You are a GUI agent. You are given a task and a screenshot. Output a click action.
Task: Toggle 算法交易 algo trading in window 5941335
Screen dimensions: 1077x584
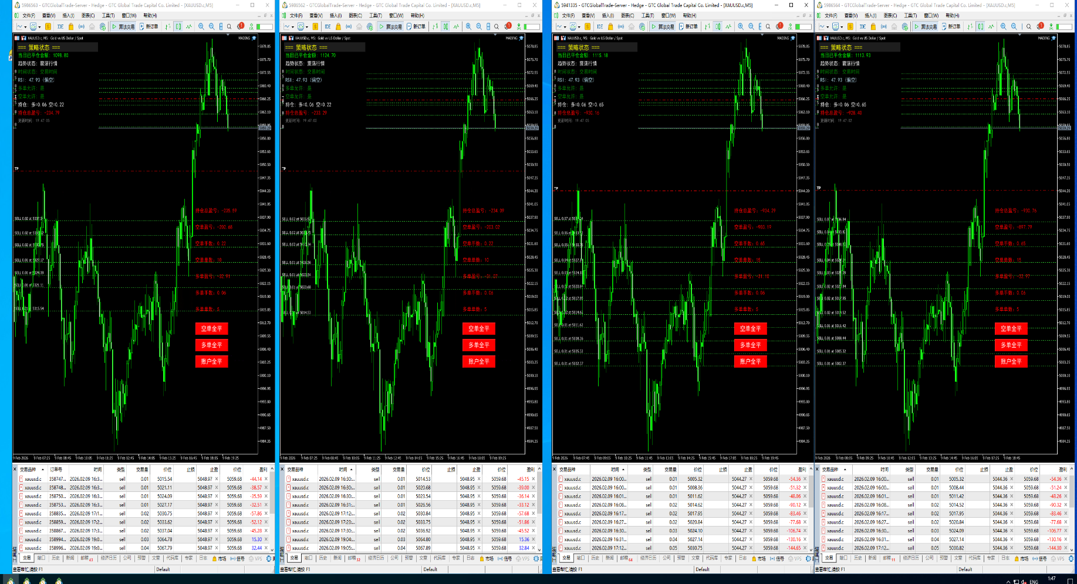point(663,26)
